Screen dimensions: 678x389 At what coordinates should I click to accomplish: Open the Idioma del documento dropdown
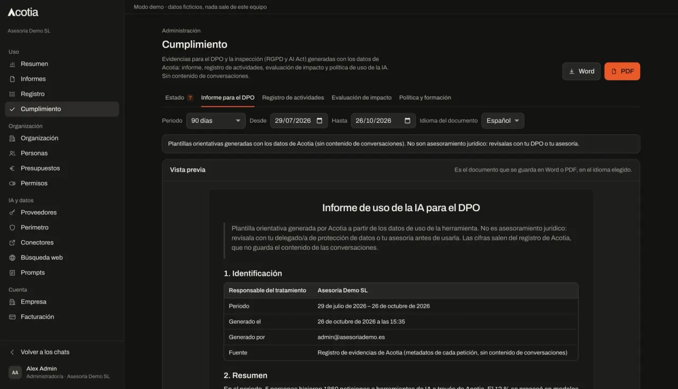[503, 121]
